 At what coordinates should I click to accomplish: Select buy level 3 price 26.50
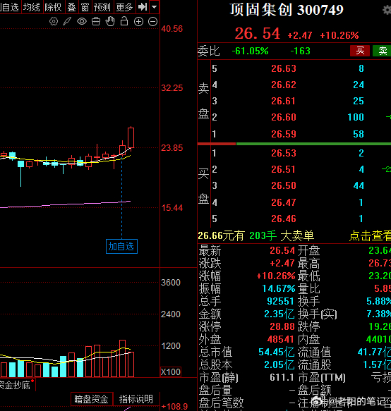(x=284, y=185)
